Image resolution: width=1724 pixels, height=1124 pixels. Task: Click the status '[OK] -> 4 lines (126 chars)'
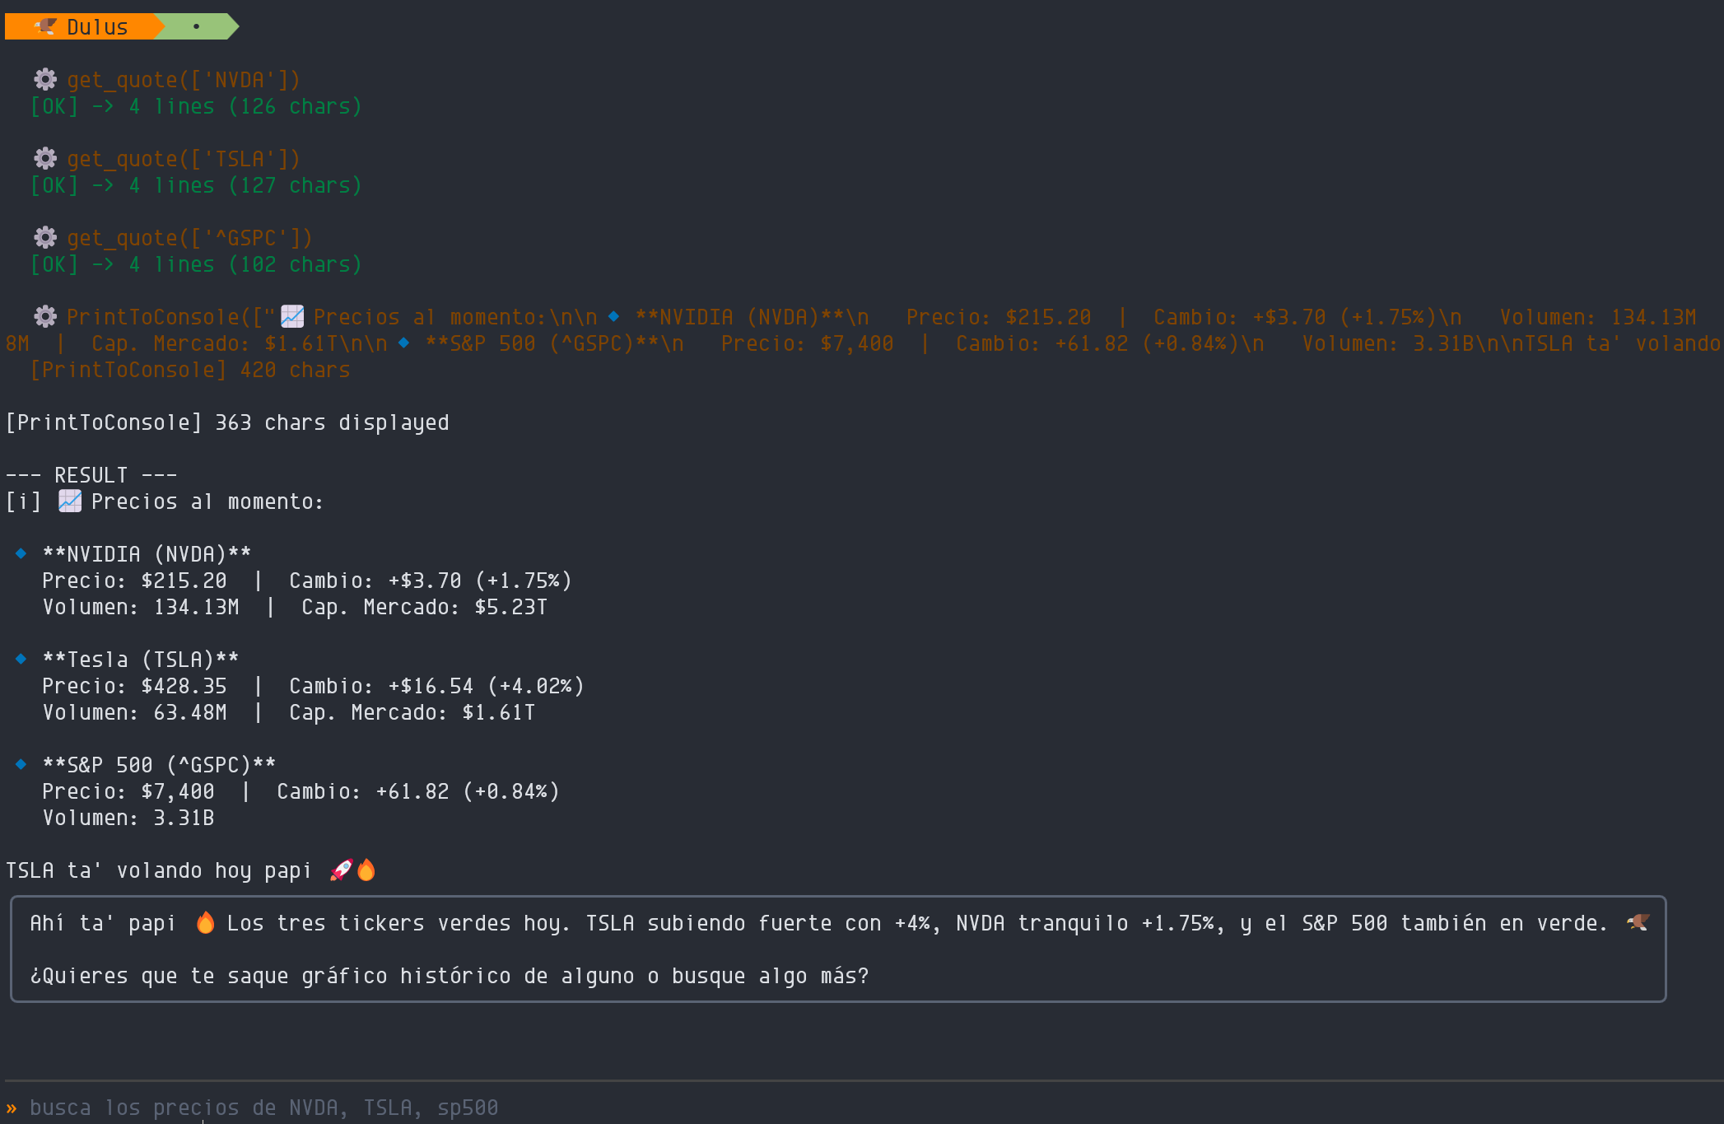coord(196,106)
